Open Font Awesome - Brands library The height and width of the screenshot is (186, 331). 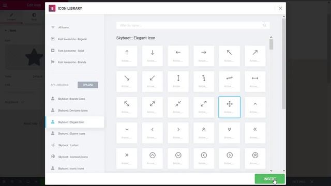[x=74, y=62]
